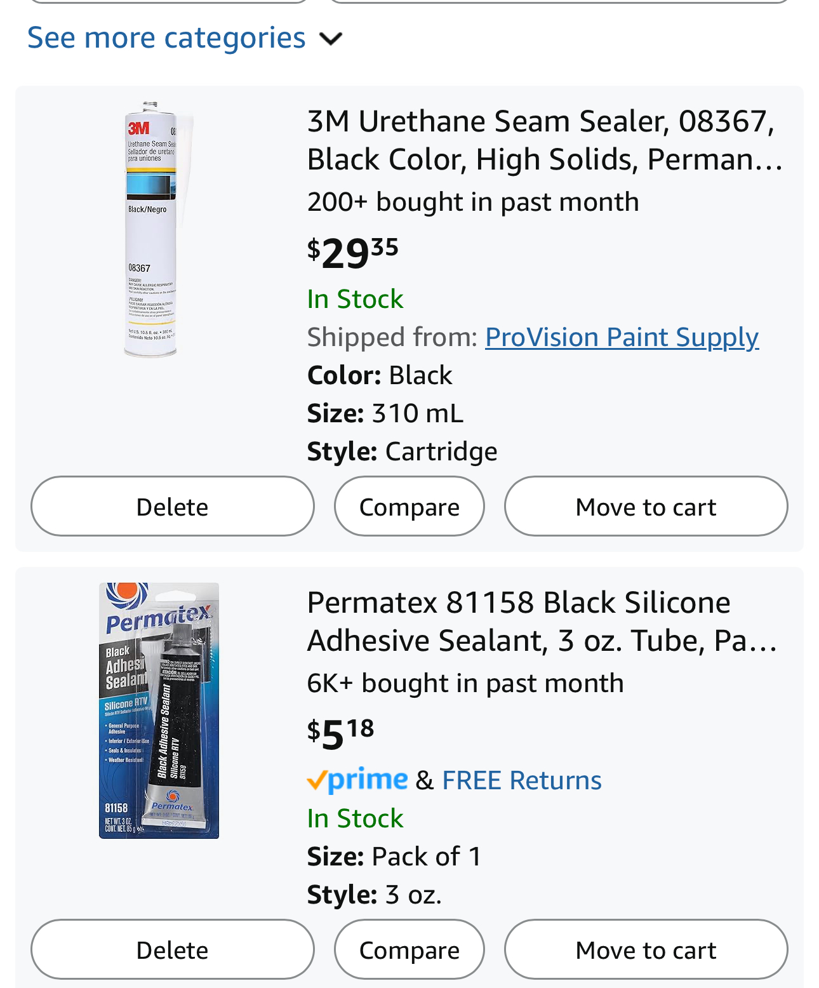Delete the Permatex Silicone Sealant item
The width and height of the screenshot is (819, 988).
[x=173, y=949]
